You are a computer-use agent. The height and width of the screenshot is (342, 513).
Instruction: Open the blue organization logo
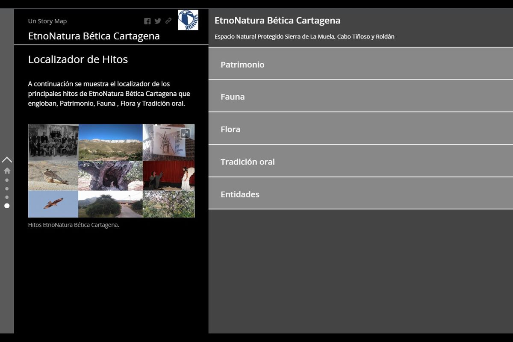coord(188,20)
